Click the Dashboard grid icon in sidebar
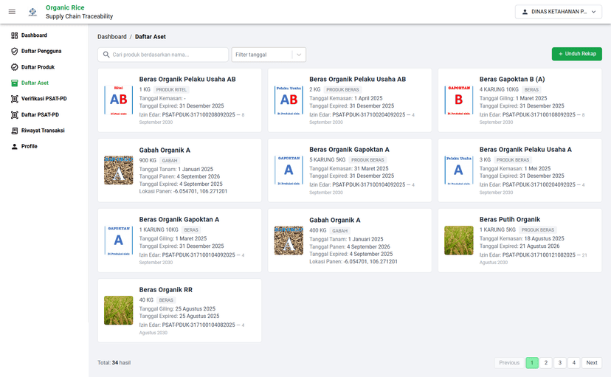The height and width of the screenshot is (377, 611). [14, 35]
